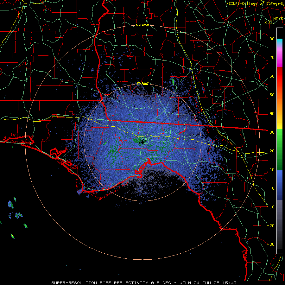The height and width of the screenshot is (285, 285).
Task: Click the dBZ units label
Action: point(269,22)
